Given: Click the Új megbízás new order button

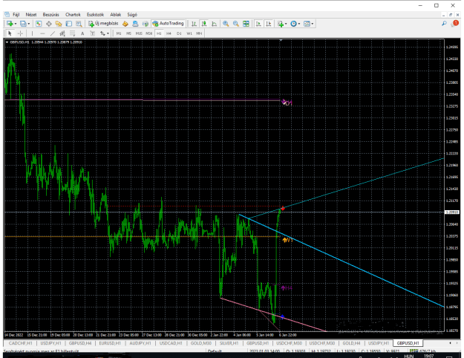Looking at the screenshot, I should (x=103, y=24).
